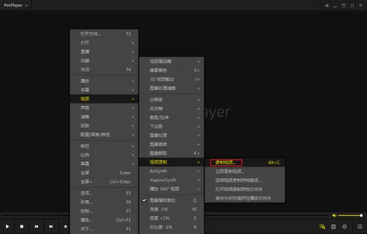The height and width of the screenshot is (234, 367).
Task: Select 关闭 F4 menu entry
Action: pos(104,70)
